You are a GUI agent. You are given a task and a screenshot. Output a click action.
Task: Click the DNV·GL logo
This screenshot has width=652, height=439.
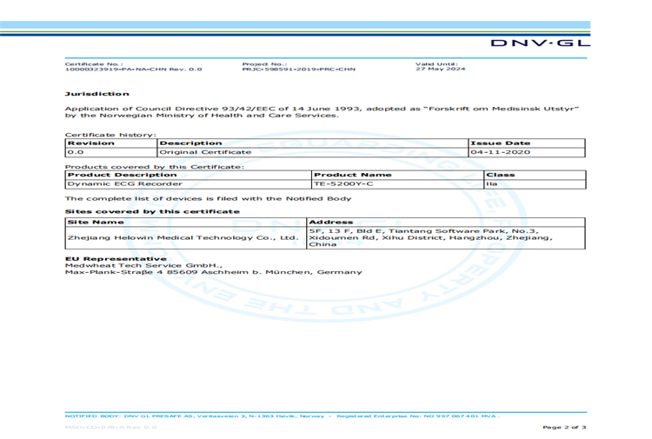click(x=539, y=43)
